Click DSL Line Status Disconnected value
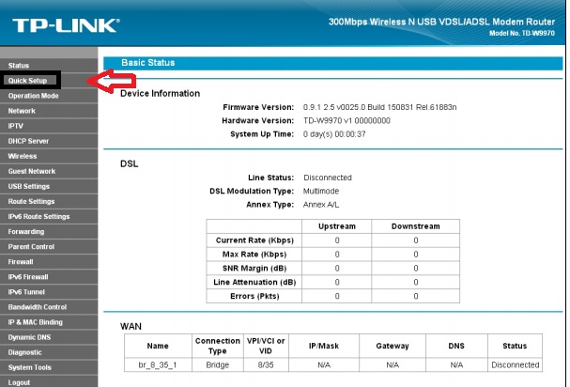570x387 pixels. click(x=328, y=178)
